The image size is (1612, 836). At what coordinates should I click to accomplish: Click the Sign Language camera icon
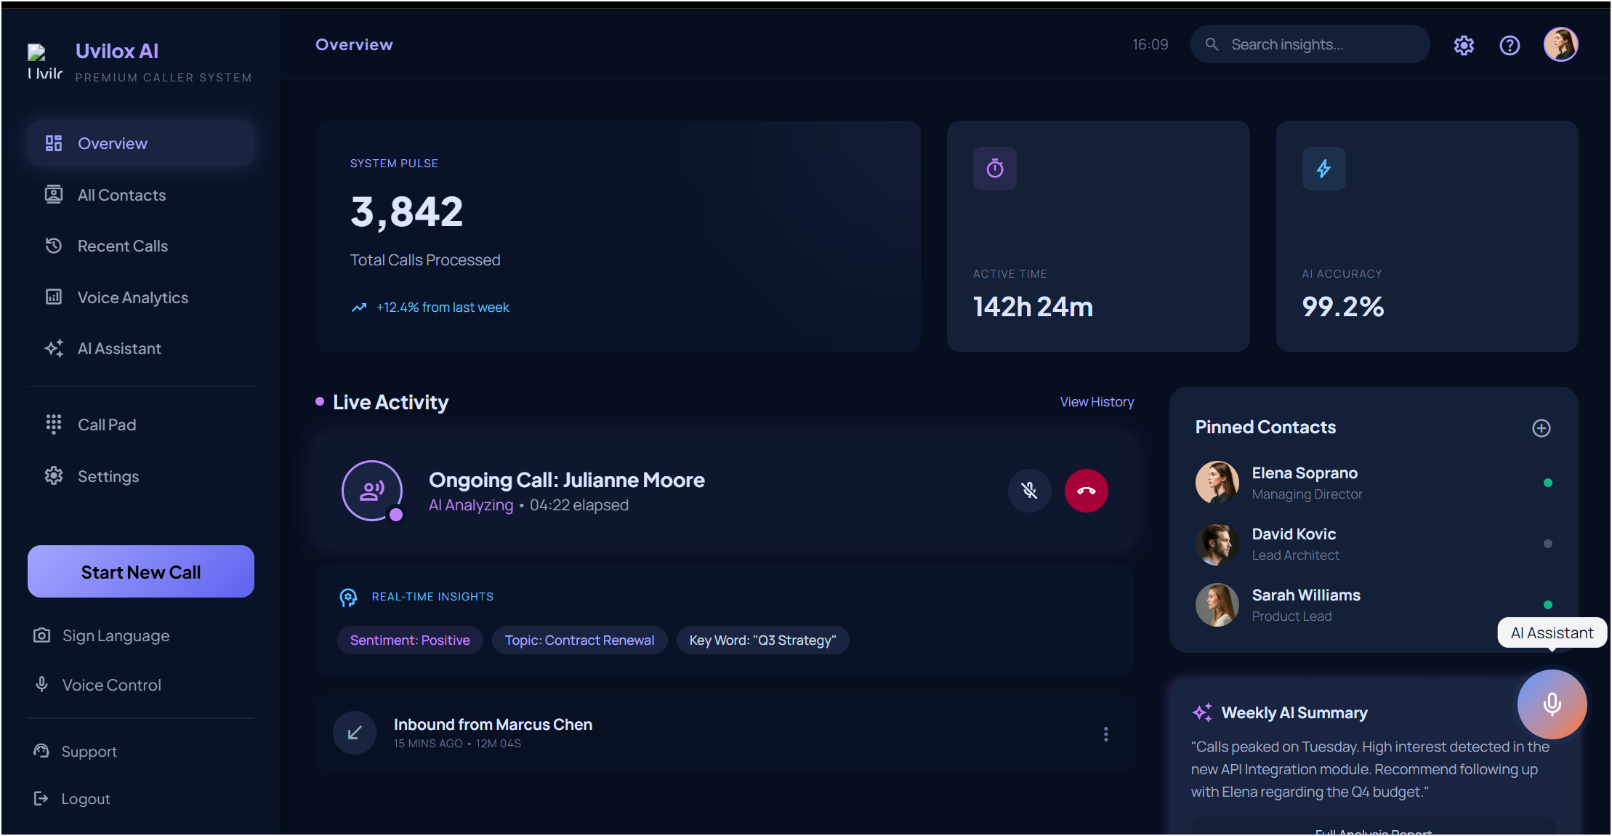[42, 635]
